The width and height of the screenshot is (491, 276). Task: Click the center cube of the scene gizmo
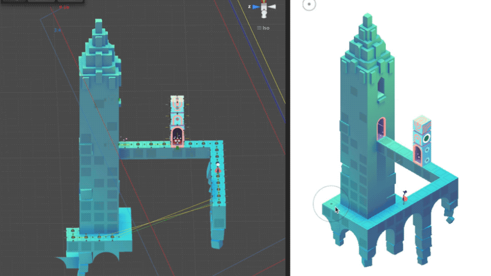point(264,8)
